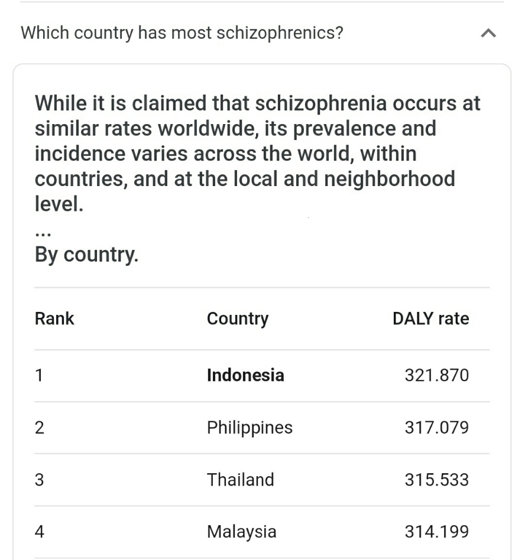Viewport: 515px width, 560px height.
Task: Click the 314.199 DALY value
Action: click(x=437, y=532)
